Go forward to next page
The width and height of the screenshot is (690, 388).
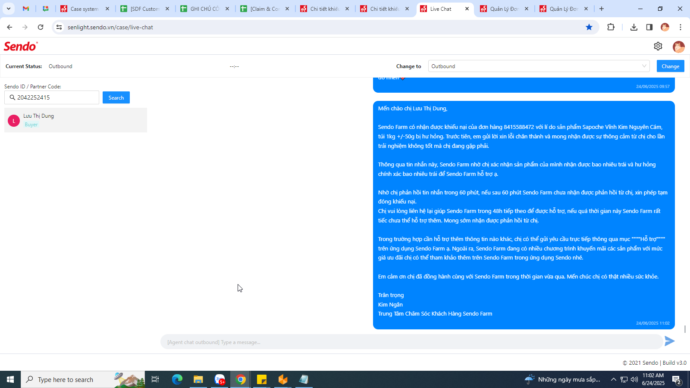click(x=25, y=27)
